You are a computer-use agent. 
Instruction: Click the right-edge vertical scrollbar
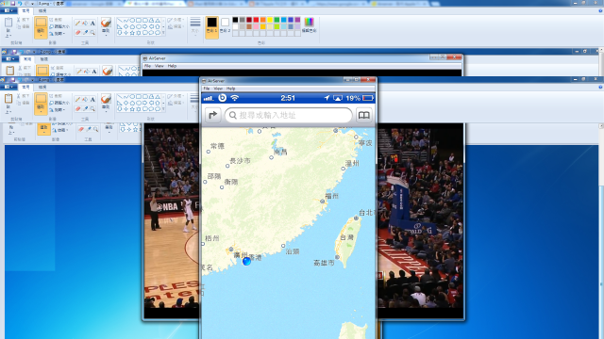(601, 231)
